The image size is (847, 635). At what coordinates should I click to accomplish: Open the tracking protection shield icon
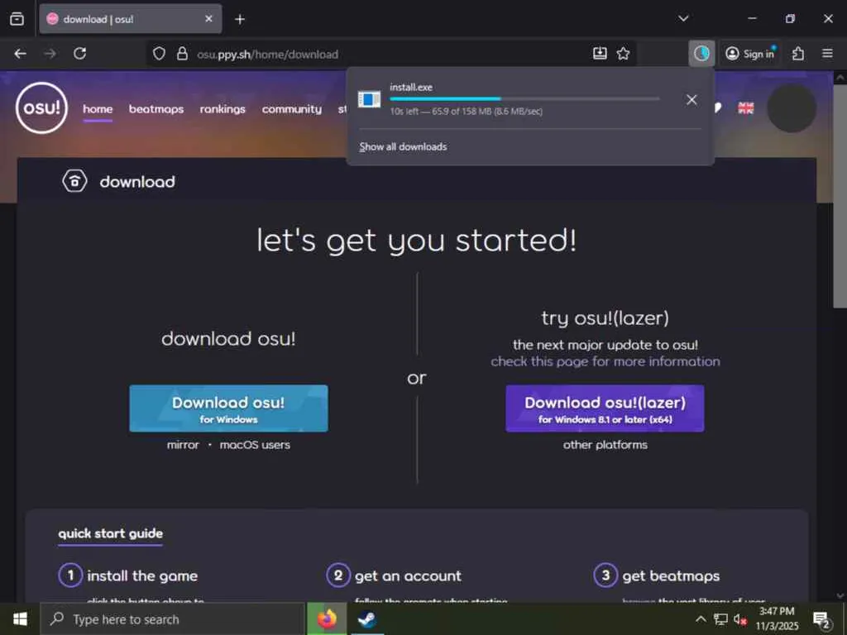click(159, 54)
